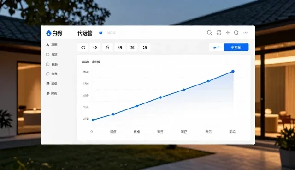
Task: Click the sixth data point on the line
Action: (x=208, y=81)
